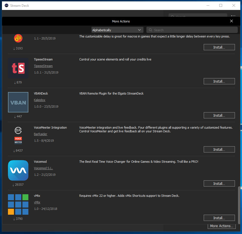This screenshot has width=242, height=234.
Task: Minimize the Stream Deck window
Action: 208,6
